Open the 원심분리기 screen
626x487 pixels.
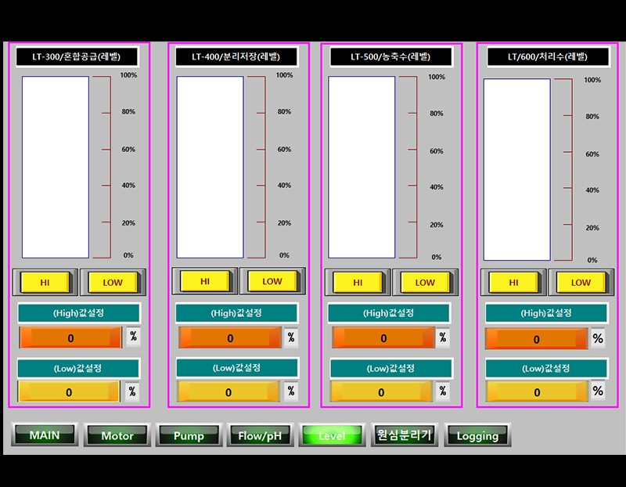(x=404, y=435)
